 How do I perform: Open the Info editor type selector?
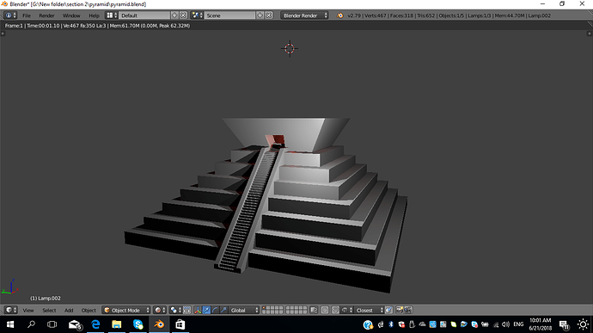pos(10,15)
